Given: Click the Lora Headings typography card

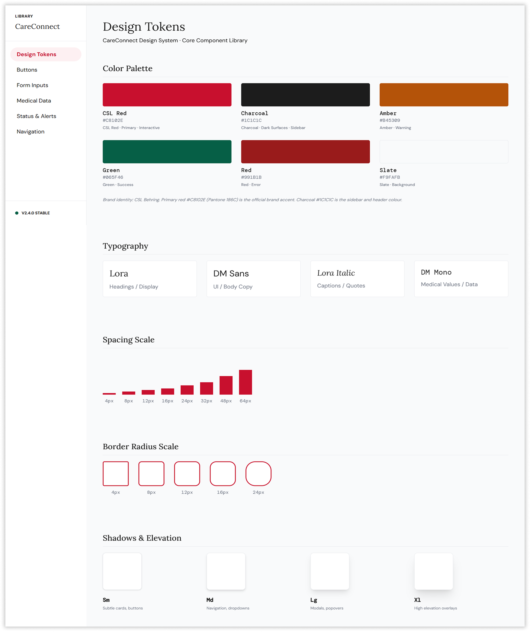Looking at the screenshot, I should 150,279.
